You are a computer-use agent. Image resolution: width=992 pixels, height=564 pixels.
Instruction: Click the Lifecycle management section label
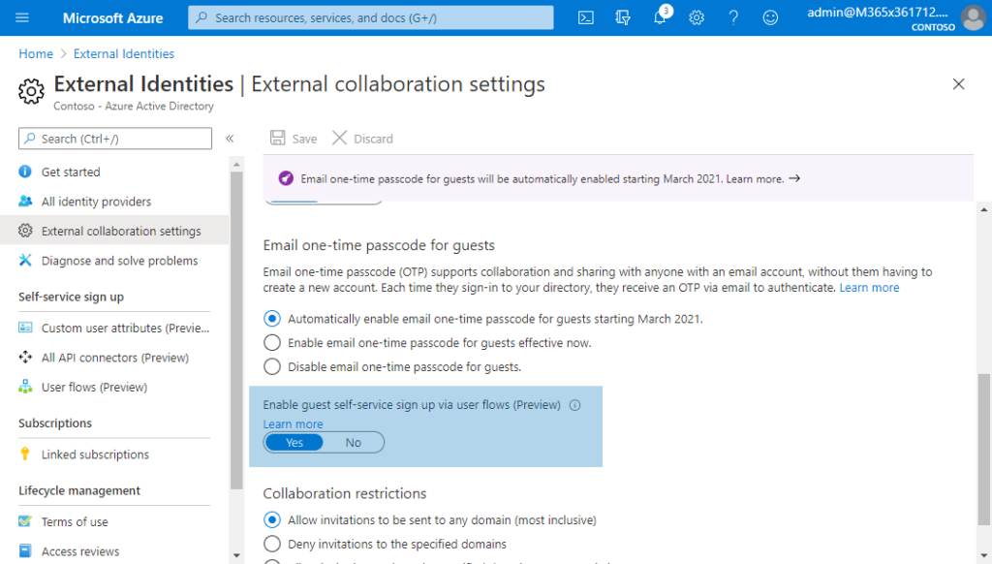click(x=79, y=490)
